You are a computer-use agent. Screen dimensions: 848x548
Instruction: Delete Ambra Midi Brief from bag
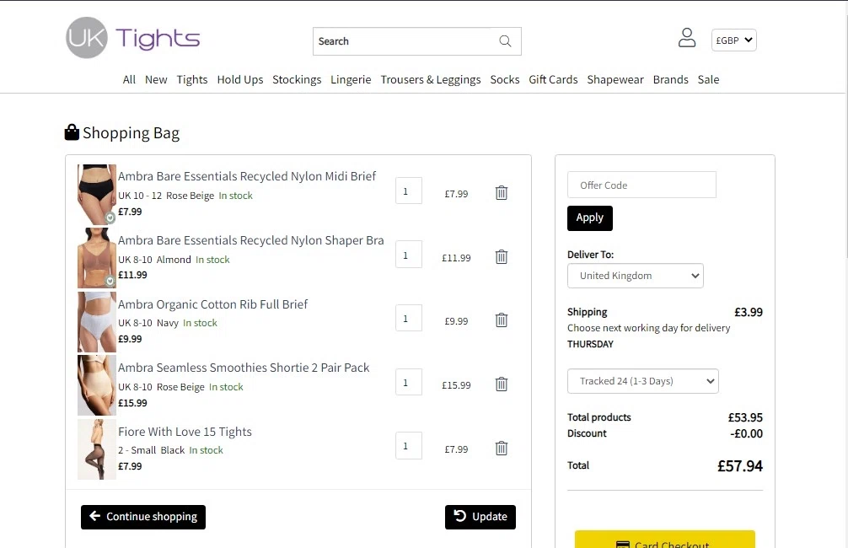tap(502, 192)
